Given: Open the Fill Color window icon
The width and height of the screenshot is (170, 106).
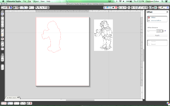Looking at the screenshot, I should [104, 7].
